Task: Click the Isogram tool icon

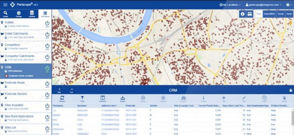Action: pyautogui.click(x=163, y=98)
